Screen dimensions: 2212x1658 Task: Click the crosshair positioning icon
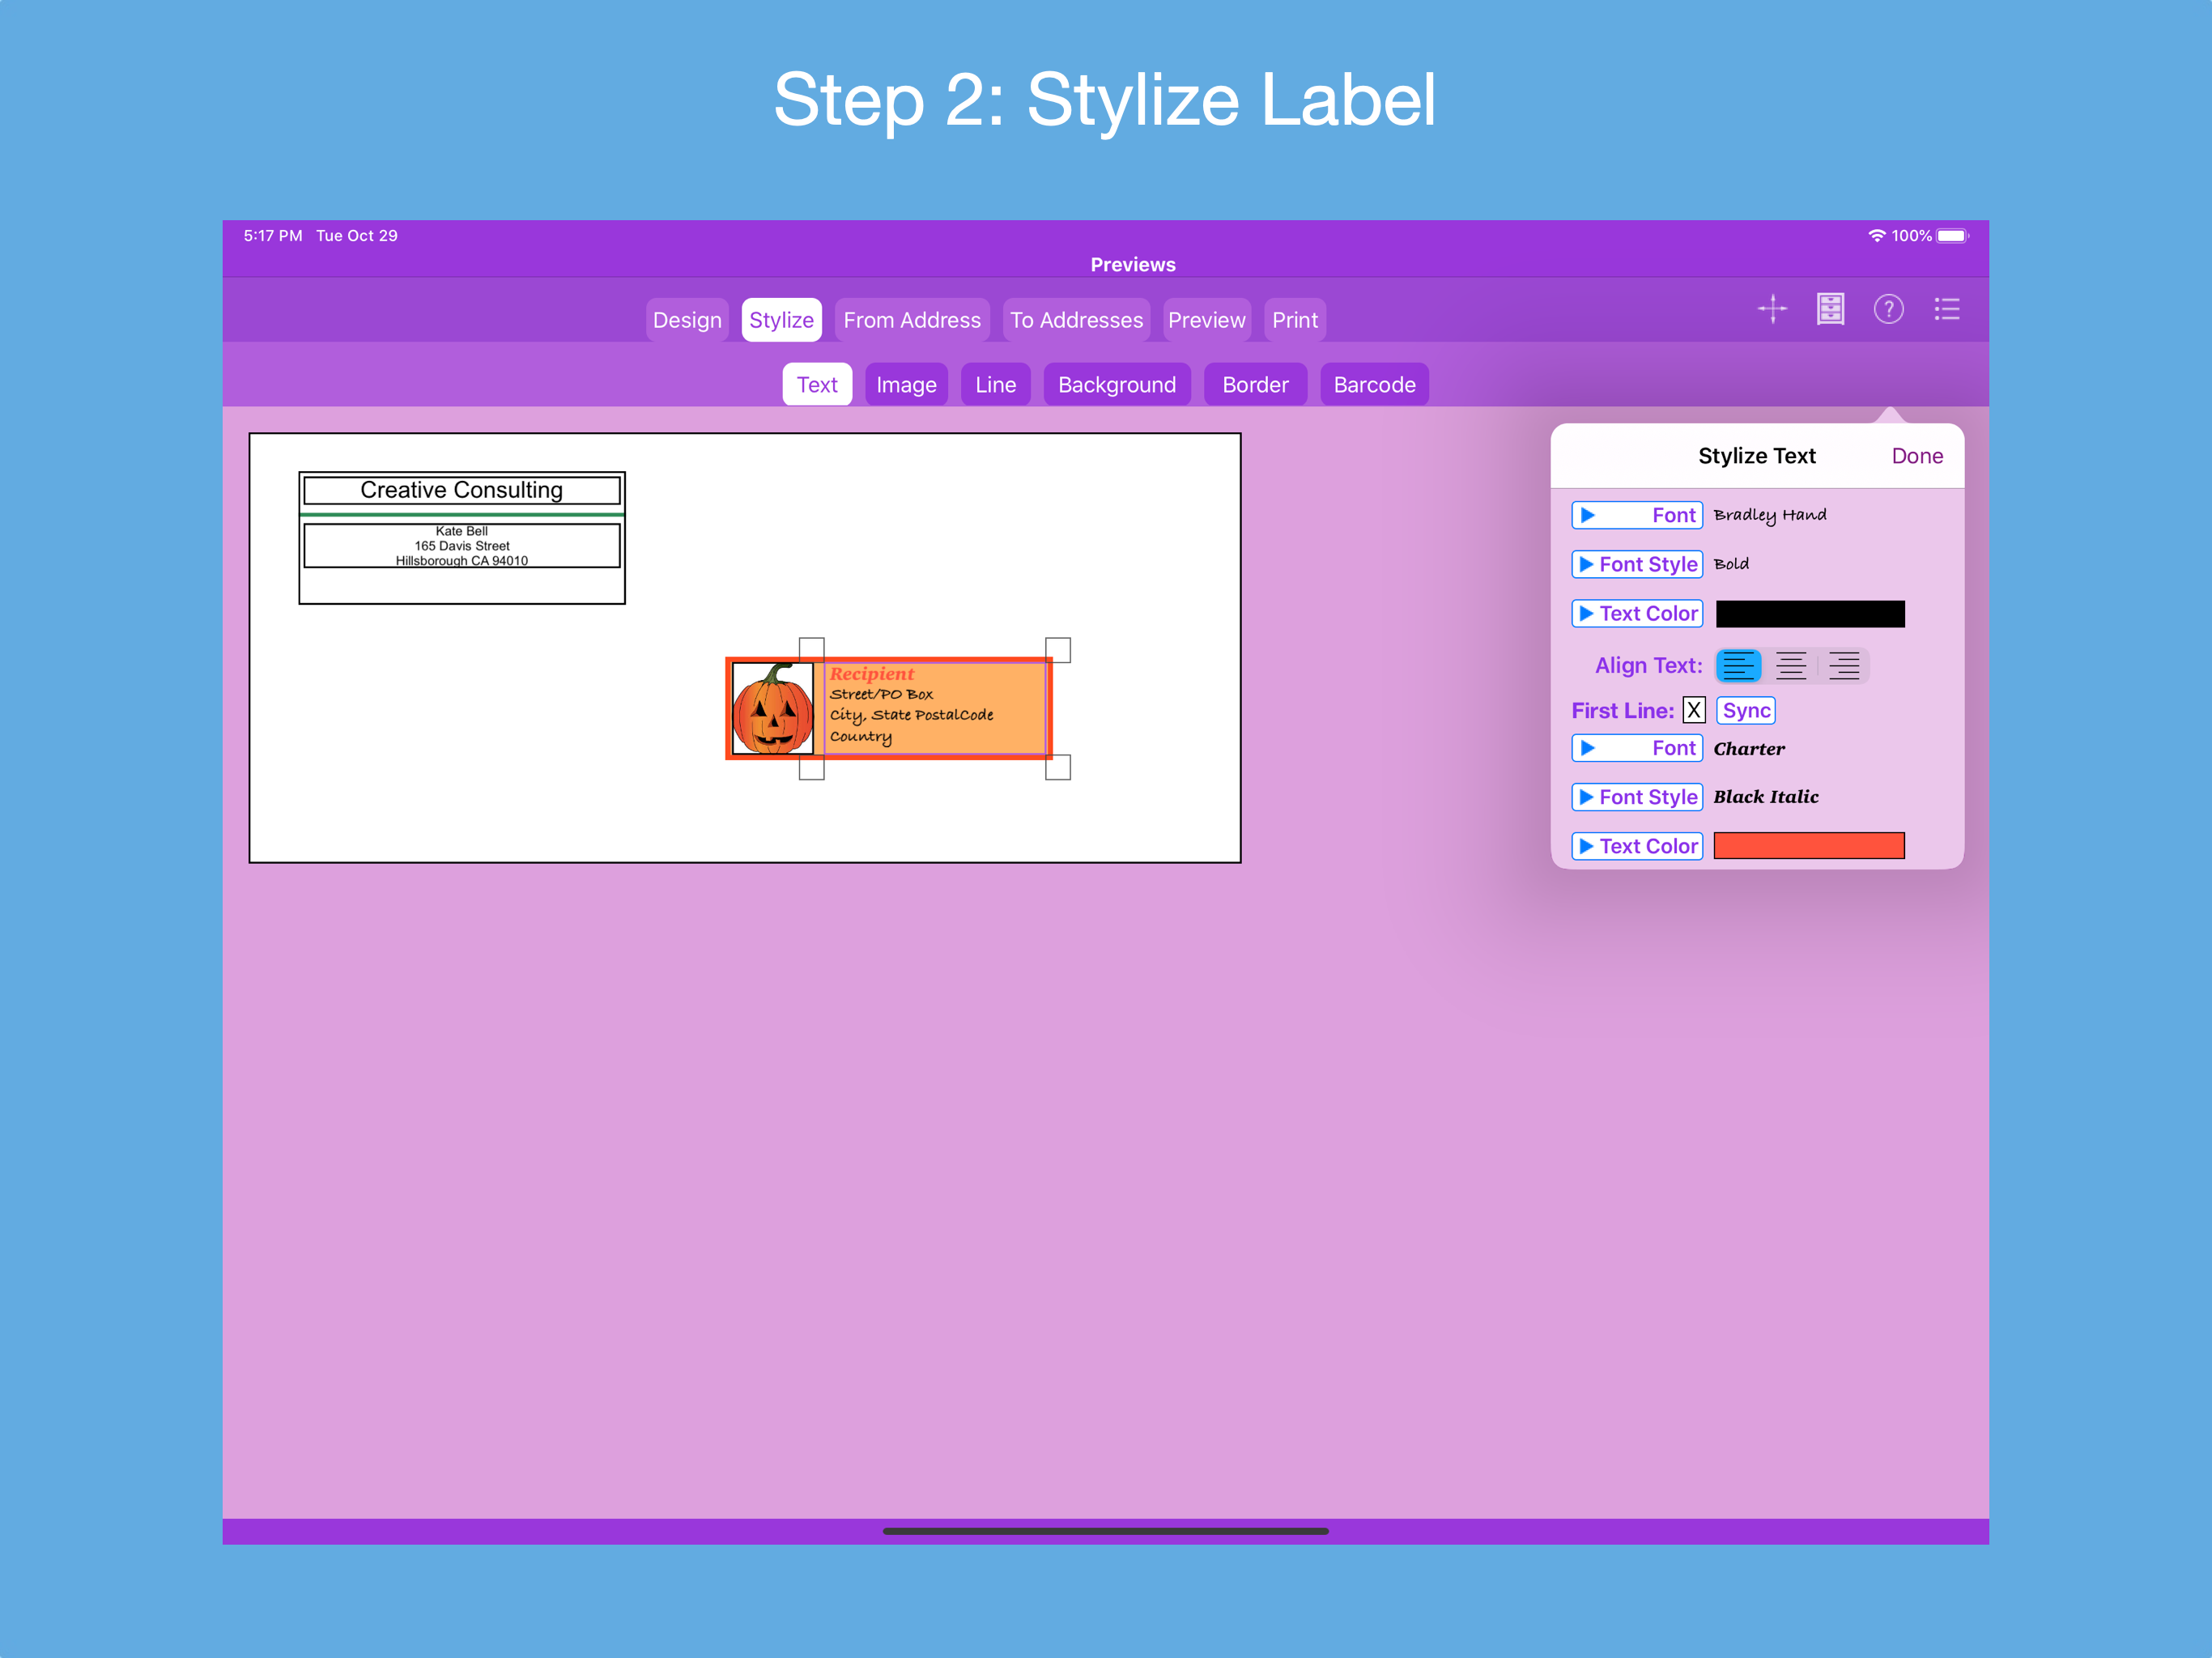(x=1772, y=309)
